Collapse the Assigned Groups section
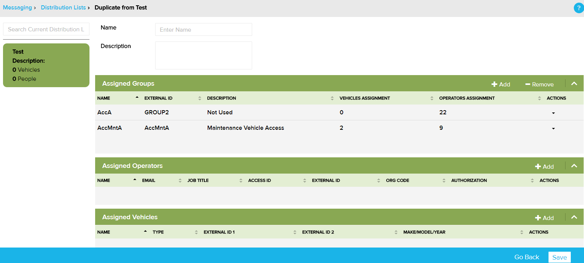This screenshot has height=263, width=584. (574, 84)
